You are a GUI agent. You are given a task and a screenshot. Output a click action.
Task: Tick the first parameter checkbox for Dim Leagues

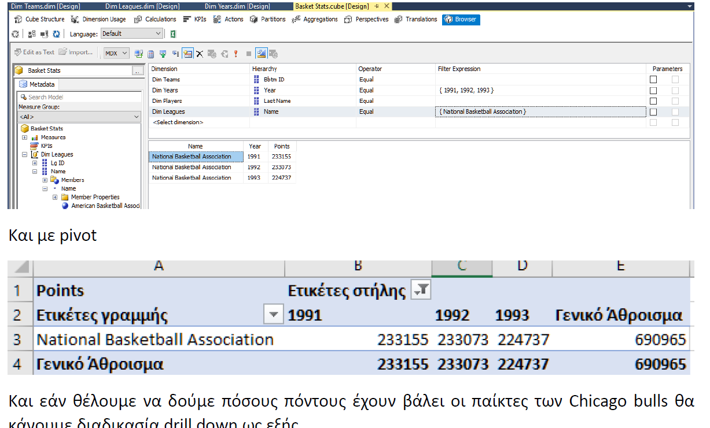[653, 112]
